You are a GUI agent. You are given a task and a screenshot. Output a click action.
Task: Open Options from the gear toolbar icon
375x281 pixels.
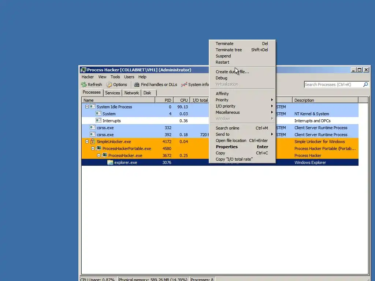pyautogui.click(x=109, y=85)
